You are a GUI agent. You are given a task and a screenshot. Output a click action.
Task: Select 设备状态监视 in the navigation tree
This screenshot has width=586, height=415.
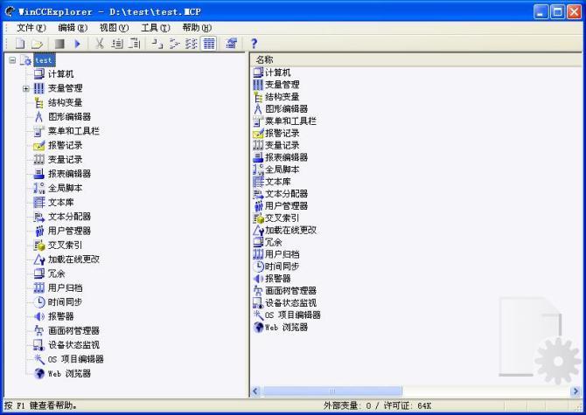[x=73, y=345]
